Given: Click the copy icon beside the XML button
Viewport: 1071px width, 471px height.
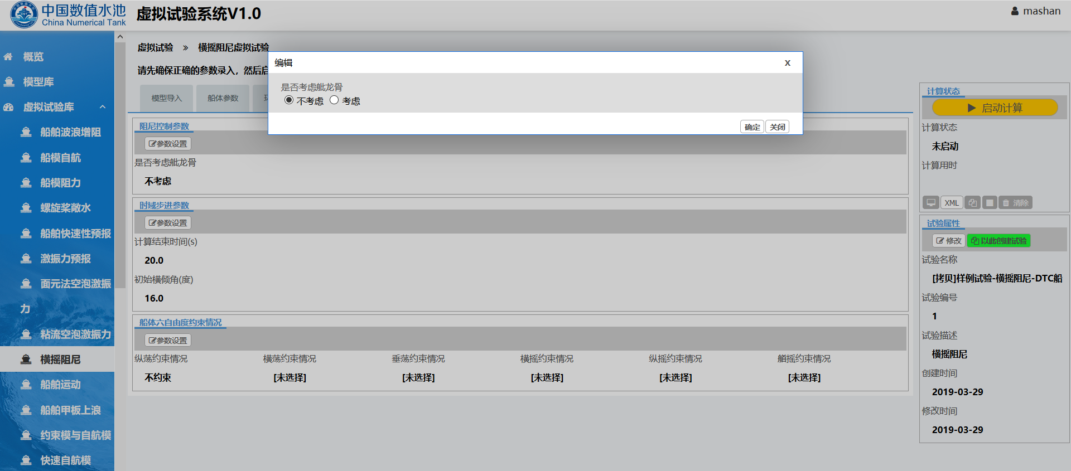Looking at the screenshot, I should click(972, 203).
